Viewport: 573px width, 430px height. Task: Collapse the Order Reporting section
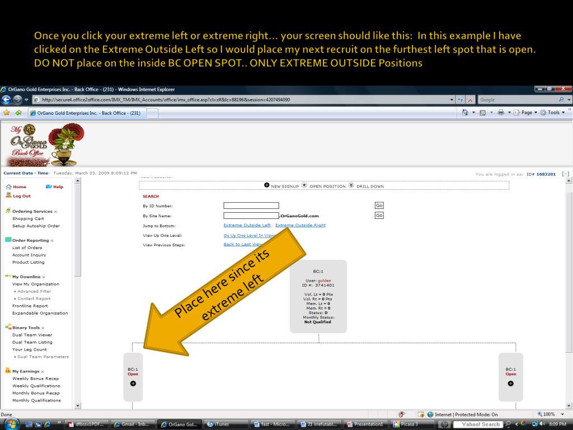point(52,241)
